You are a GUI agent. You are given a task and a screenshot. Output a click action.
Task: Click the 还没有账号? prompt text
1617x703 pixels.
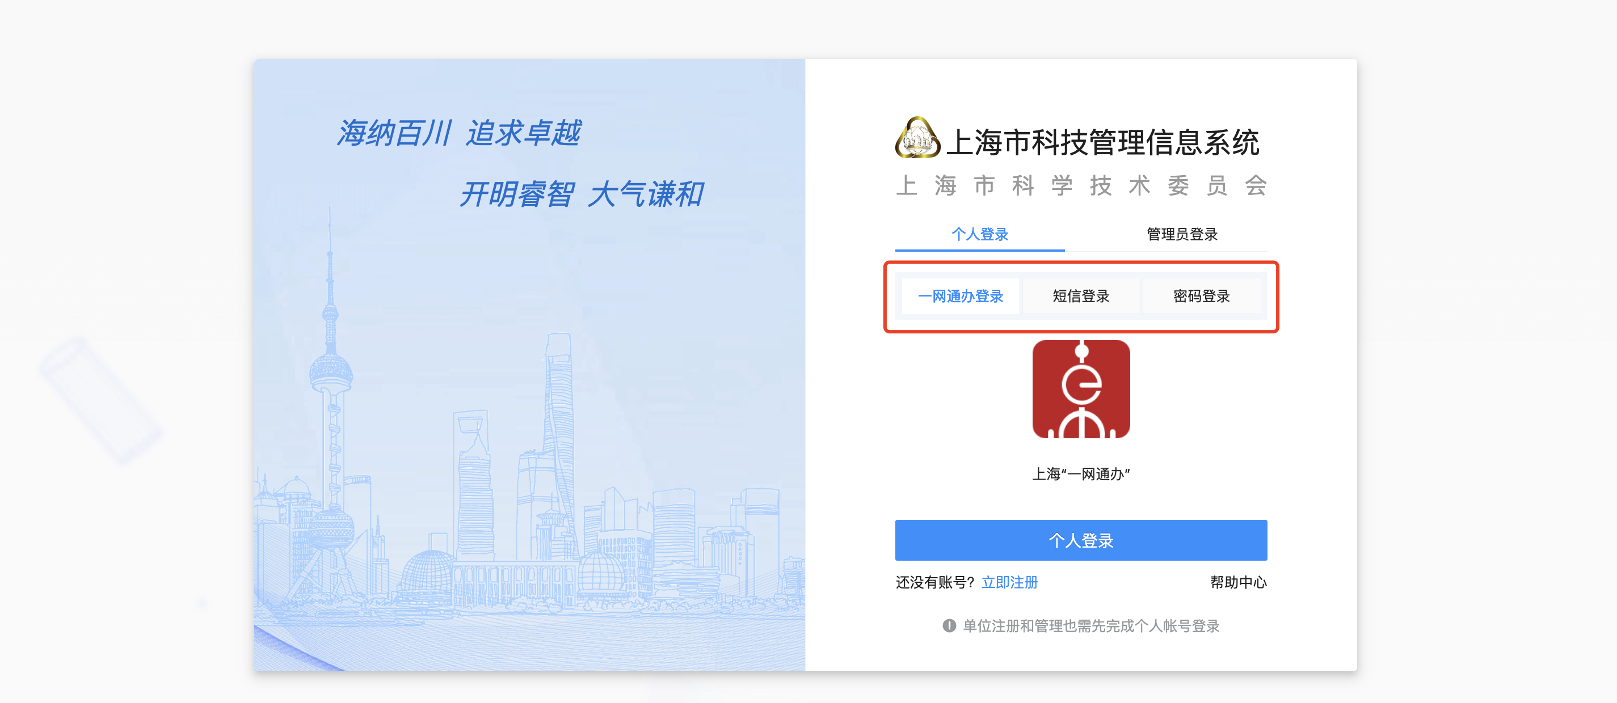934,583
